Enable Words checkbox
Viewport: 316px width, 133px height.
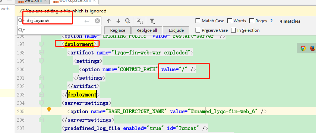(230, 21)
